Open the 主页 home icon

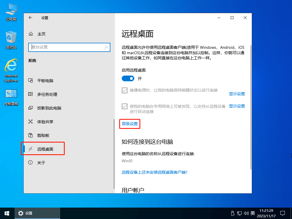pos(31,34)
